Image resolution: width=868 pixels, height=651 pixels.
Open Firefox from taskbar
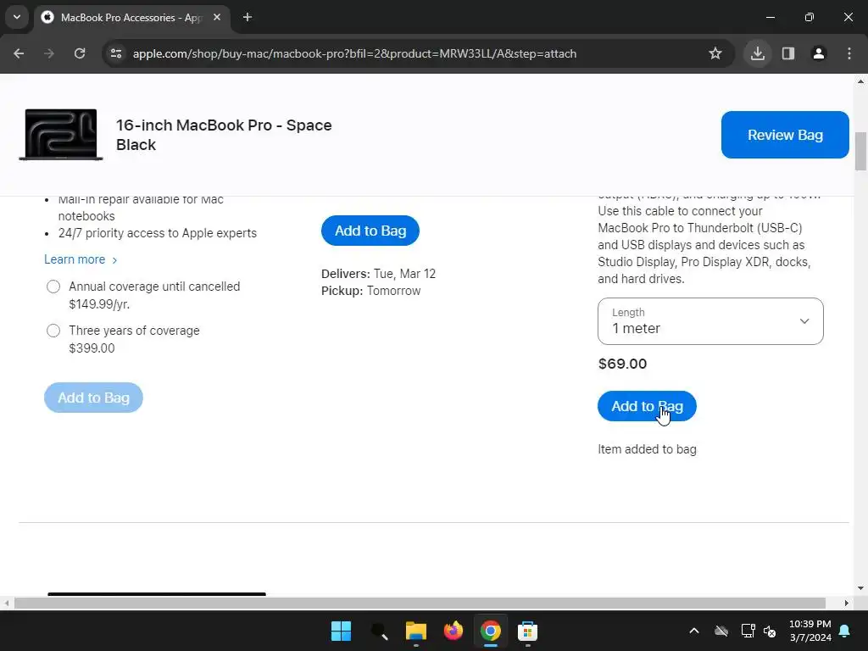(453, 631)
